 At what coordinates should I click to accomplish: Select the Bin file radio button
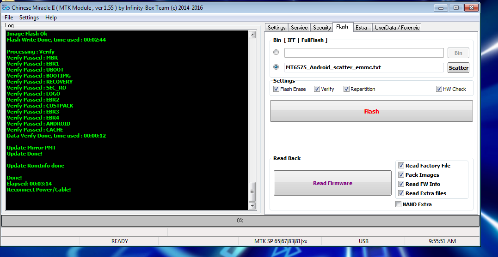276,53
